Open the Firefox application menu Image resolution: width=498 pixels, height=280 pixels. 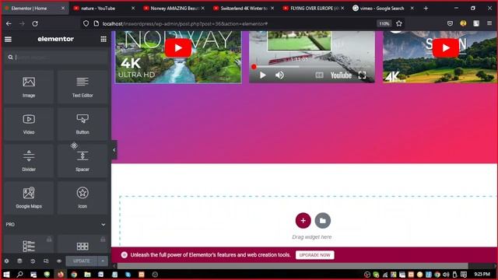[x=489, y=23]
